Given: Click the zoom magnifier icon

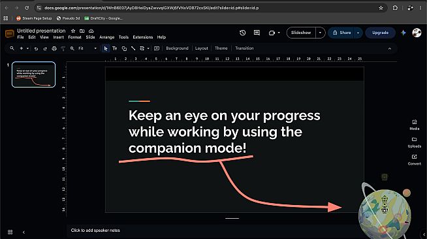Looking at the screenshot, I should 72,48.
